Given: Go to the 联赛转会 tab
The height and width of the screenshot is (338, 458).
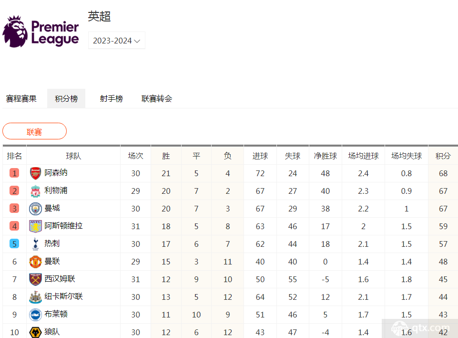Looking at the screenshot, I should [157, 99].
